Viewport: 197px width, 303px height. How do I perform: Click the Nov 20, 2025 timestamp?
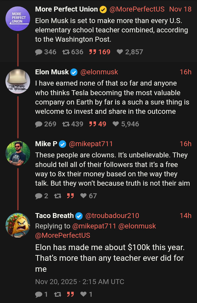click(x=80, y=282)
